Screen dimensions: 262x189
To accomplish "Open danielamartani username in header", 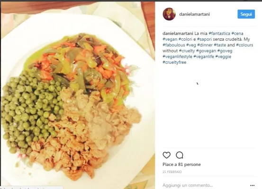I will coord(195,14).
